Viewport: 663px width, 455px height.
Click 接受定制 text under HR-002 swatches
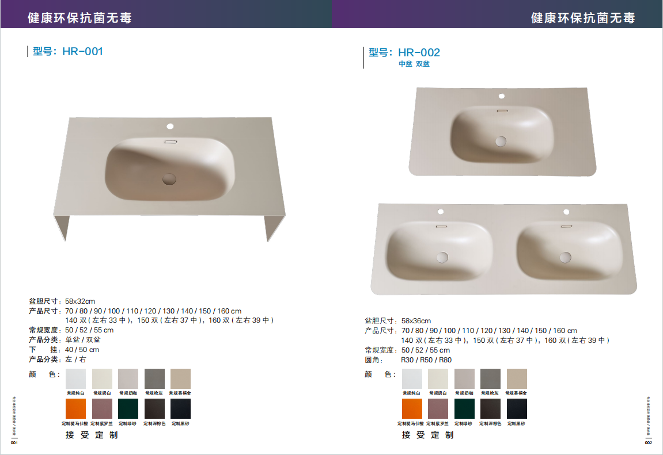pos(427,435)
